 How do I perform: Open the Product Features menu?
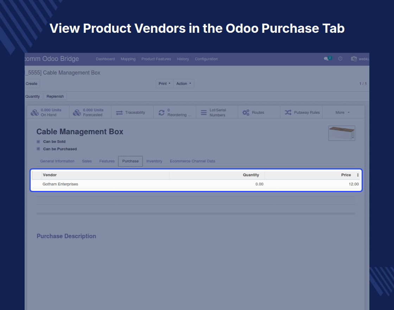point(156,59)
